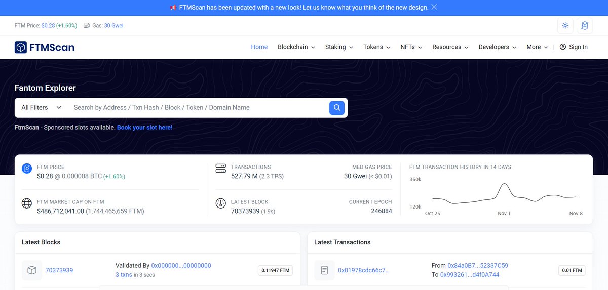Click the latest block gauge icon
Screen dimensions: 608x290
click(x=220, y=203)
